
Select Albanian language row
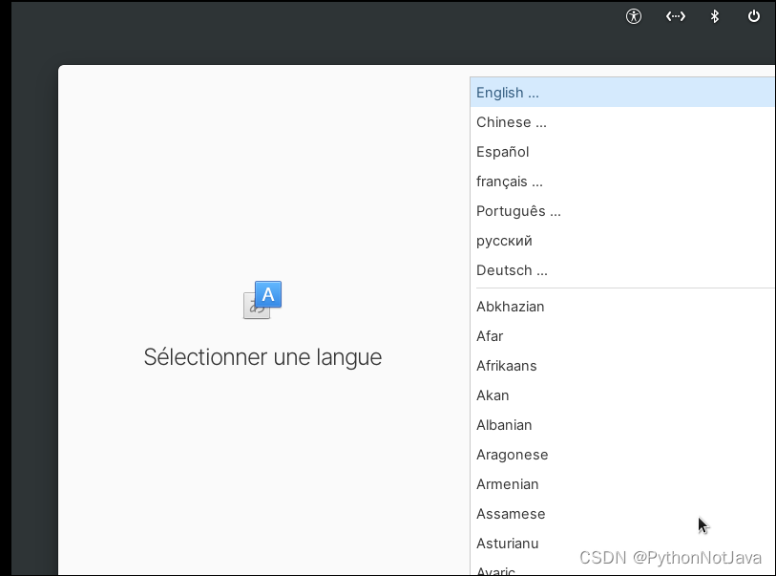(x=622, y=425)
